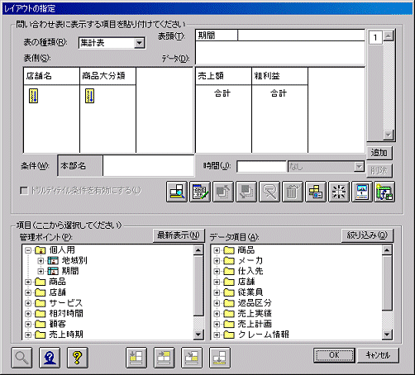415x375 pixels.
Task: Expand the 売上実績 folder in data items
Action: tap(217, 313)
